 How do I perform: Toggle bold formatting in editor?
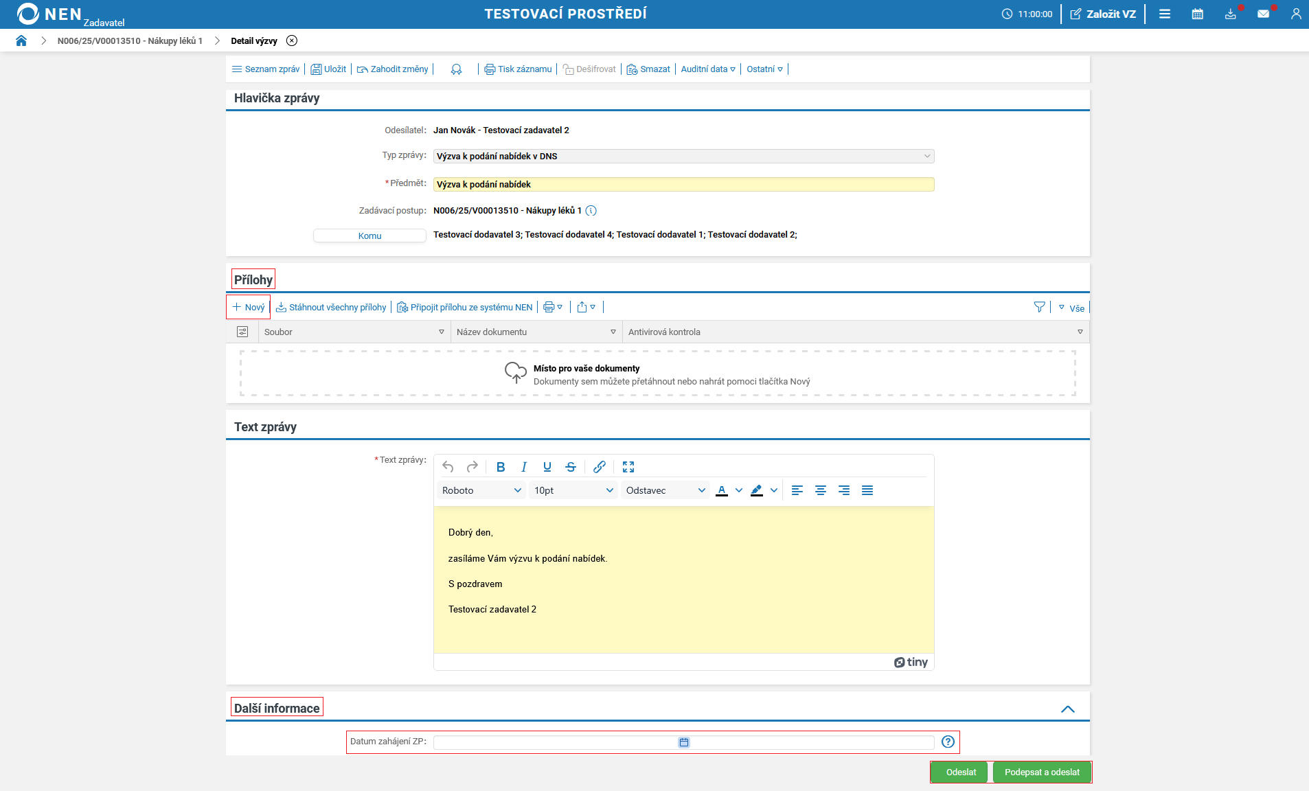[x=501, y=467]
